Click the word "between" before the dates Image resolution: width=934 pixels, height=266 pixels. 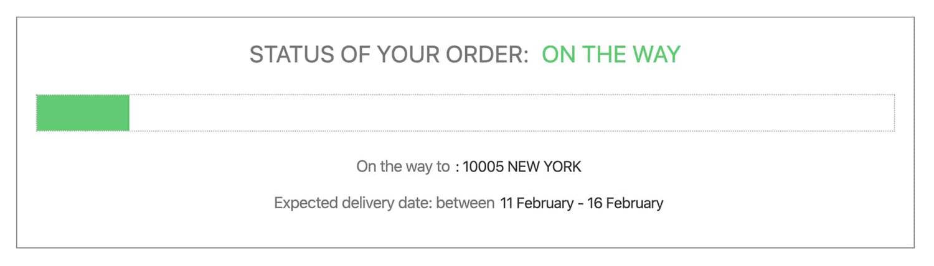pyautogui.click(x=465, y=203)
